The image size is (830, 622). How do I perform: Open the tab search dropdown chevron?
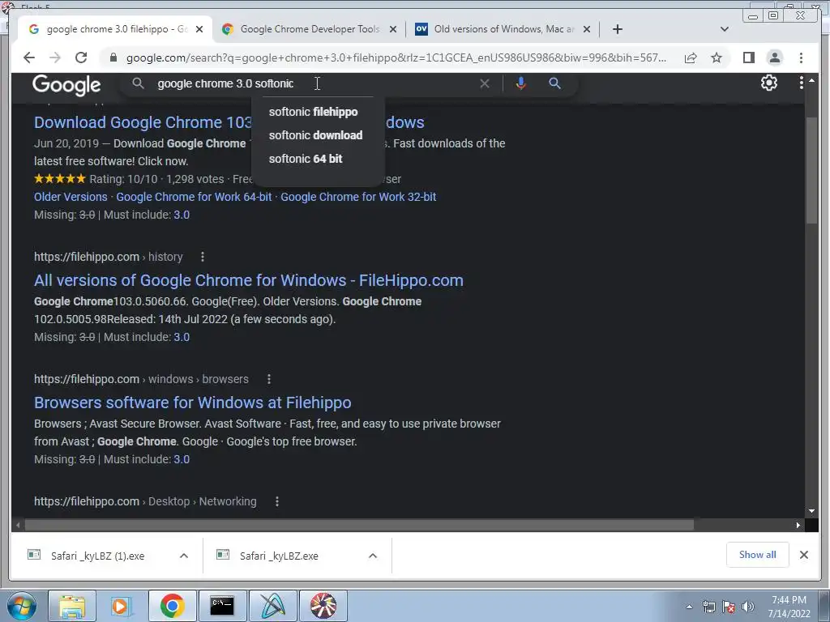[x=725, y=29]
